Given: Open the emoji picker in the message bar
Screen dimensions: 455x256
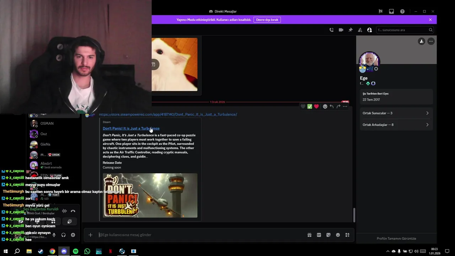Looking at the screenshot, I should click(338, 235).
